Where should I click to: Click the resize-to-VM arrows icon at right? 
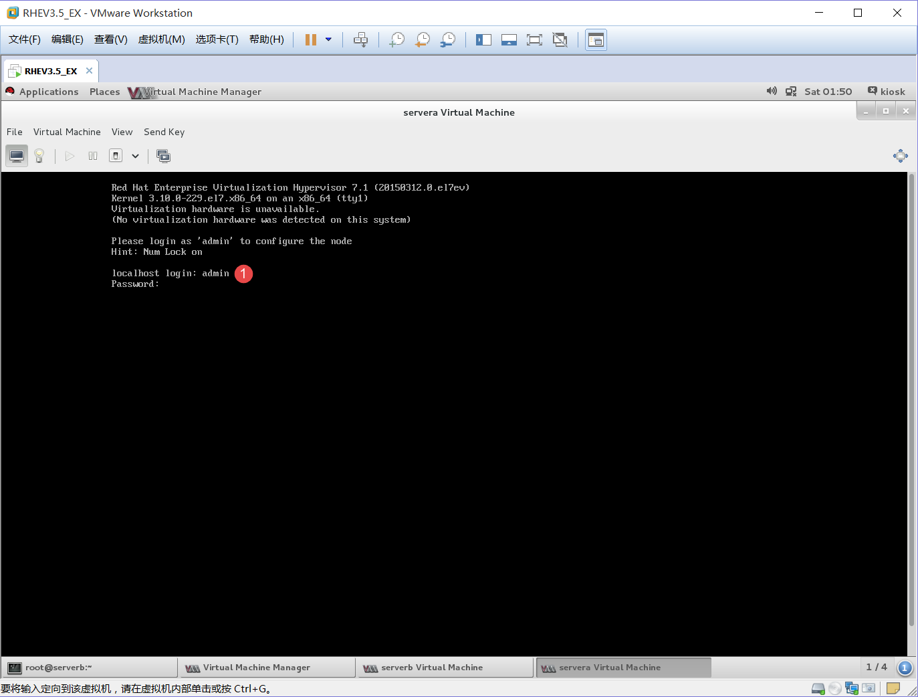click(901, 156)
